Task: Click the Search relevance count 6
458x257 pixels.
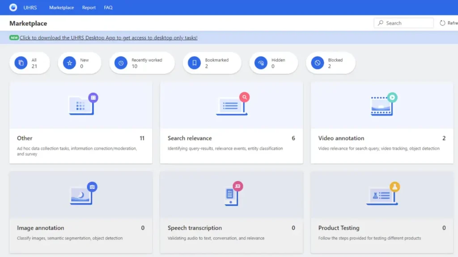Action: coord(293,138)
